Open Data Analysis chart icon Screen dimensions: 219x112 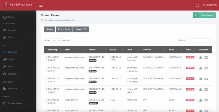coord(5,103)
